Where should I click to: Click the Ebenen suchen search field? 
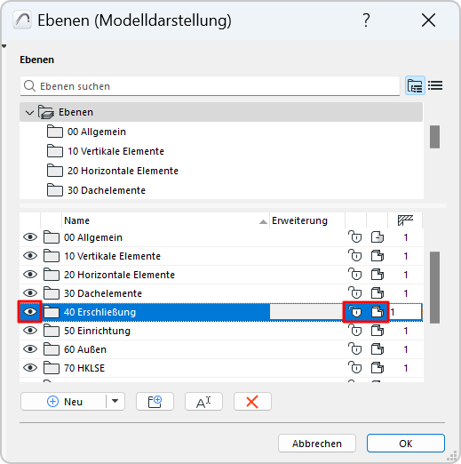210,86
